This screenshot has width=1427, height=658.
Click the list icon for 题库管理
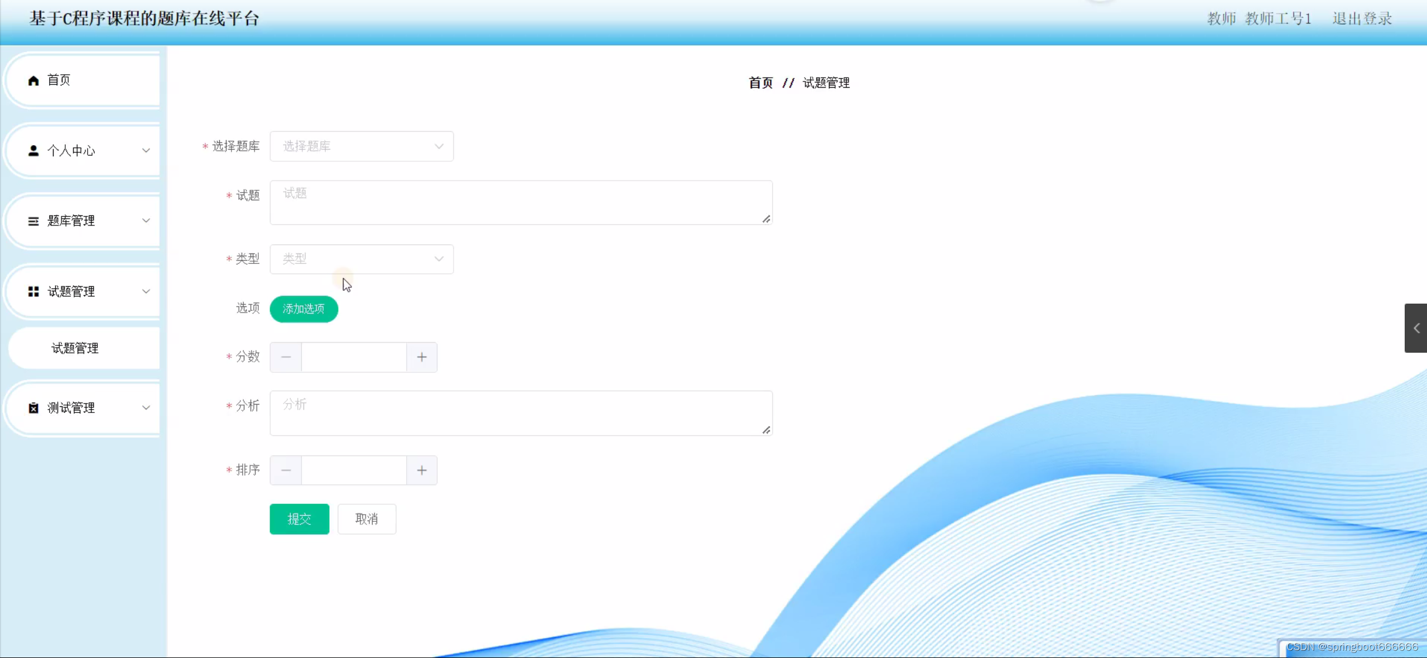coord(33,222)
